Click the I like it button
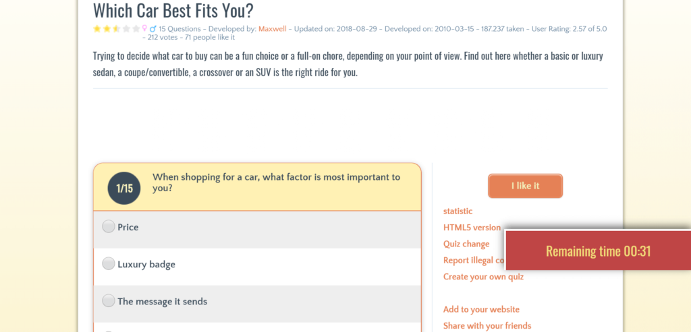The height and width of the screenshot is (332, 691). 525,186
